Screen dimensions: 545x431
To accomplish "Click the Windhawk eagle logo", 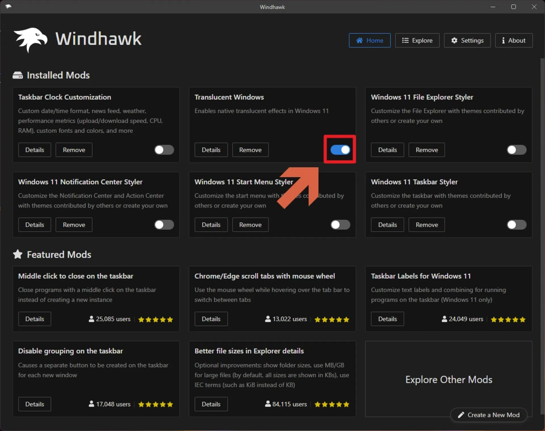I will point(31,39).
